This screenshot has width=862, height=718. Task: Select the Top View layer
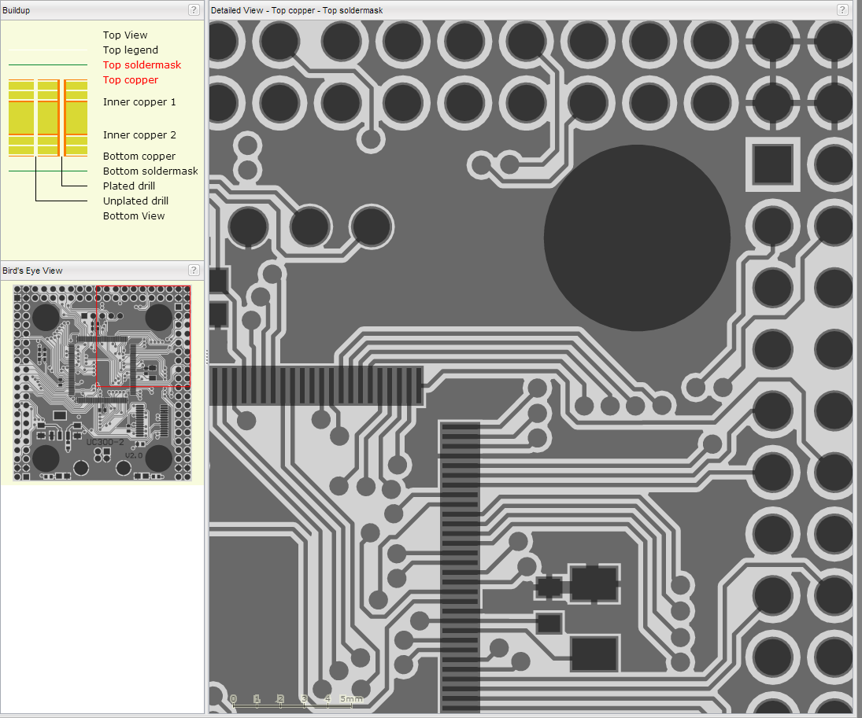(x=125, y=35)
